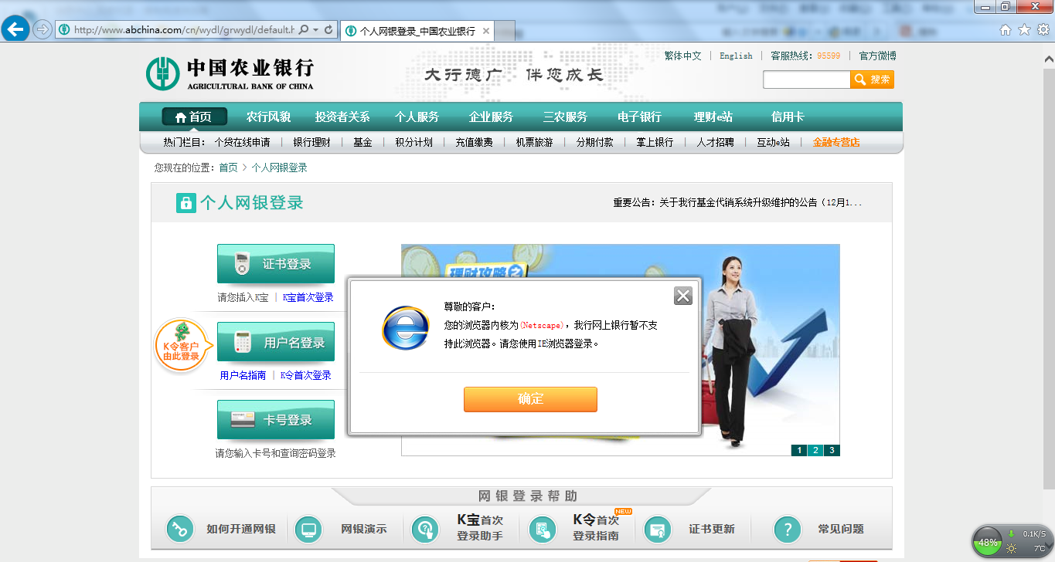The image size is (1055, 562).
Task: Open the 用户名指南 link
Action: [x=243, y=375]
